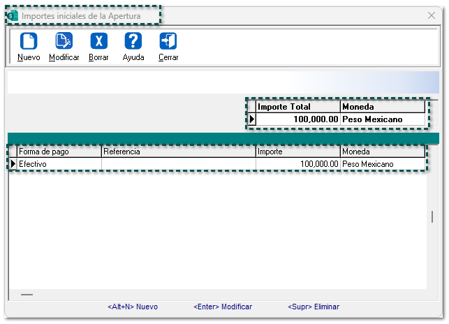Click the Forma de pago column header

(x=59, y=152)
